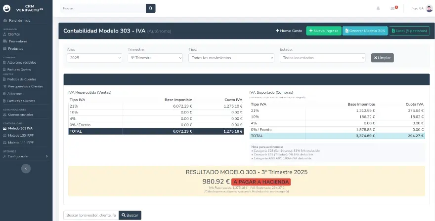Click Soportado cuota IVA 18.62 €
This screenshot has width=435, height=221.
417,117
